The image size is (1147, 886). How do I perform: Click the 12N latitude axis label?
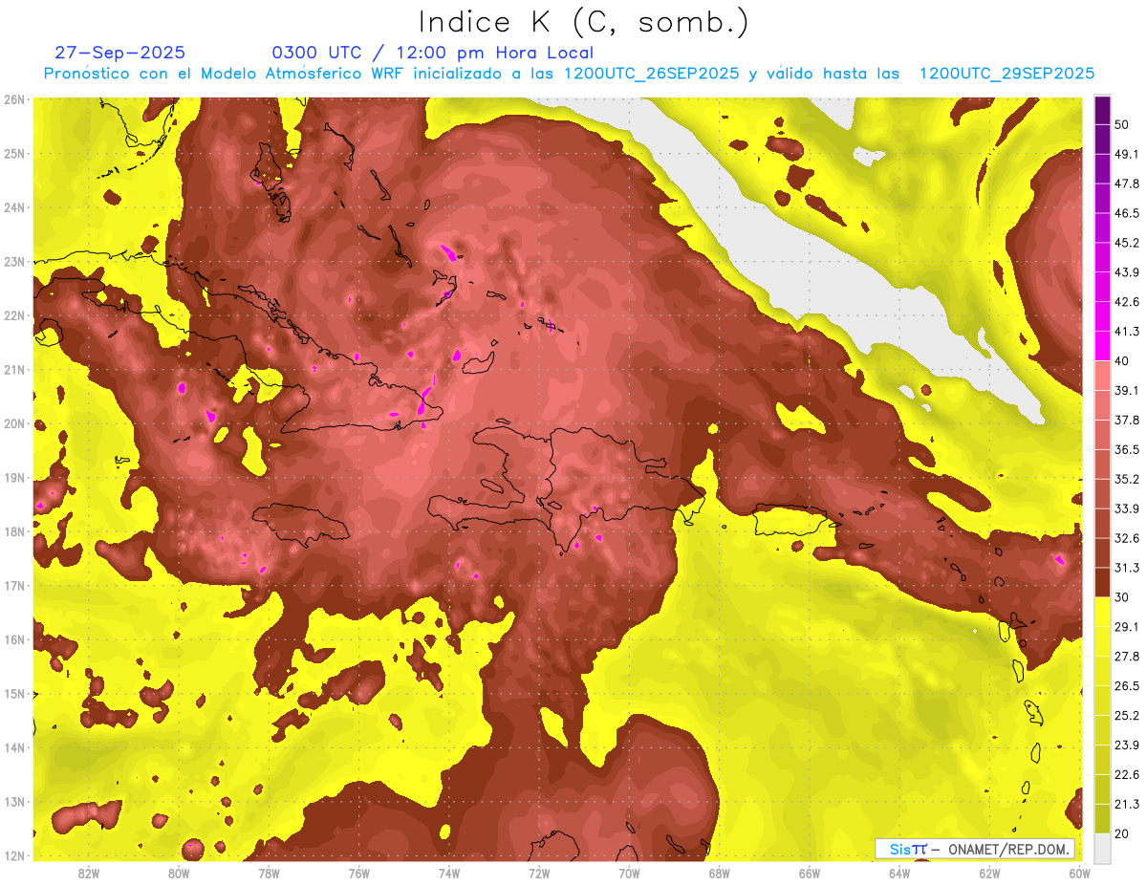click(14, 855)
